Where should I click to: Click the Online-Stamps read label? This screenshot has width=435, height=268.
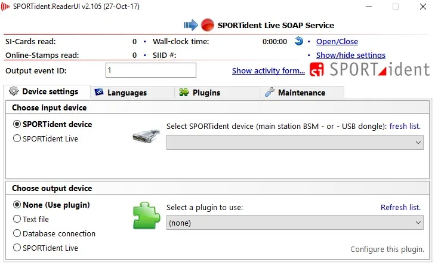[42, 55]
